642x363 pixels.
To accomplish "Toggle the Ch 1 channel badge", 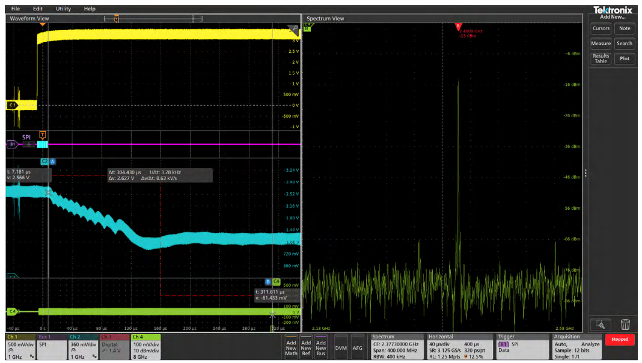I will tap(20, 347).
